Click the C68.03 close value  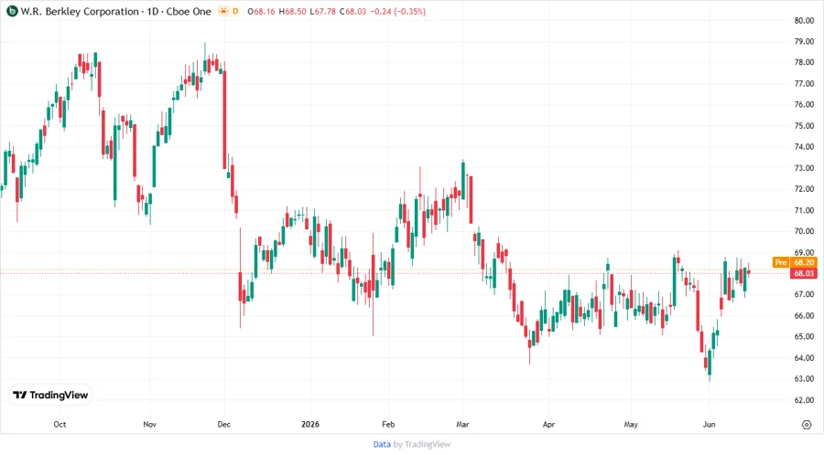click(x=352, y=11)
